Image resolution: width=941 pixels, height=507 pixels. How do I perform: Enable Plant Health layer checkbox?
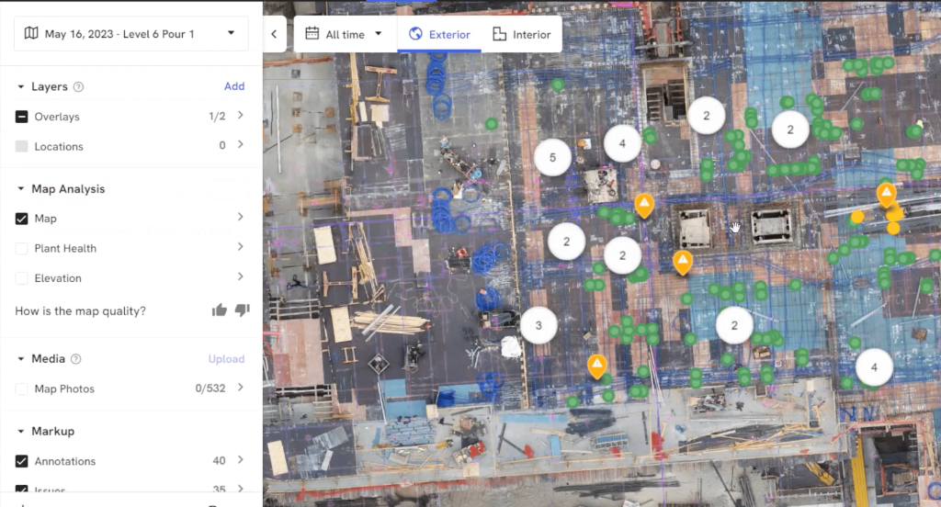(x=22, y=248)
